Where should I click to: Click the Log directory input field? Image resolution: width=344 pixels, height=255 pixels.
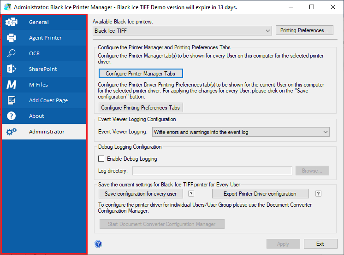click(x=212, y=171)
